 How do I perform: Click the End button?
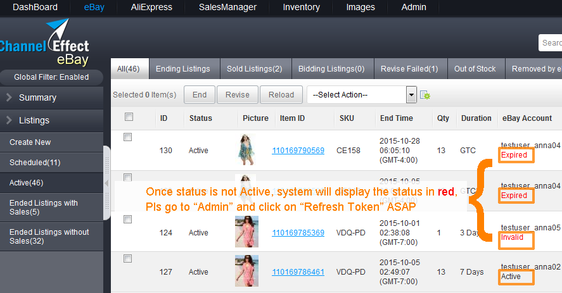200,95
